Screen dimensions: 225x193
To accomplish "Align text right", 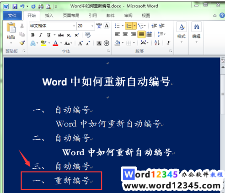I will [133, 34].
